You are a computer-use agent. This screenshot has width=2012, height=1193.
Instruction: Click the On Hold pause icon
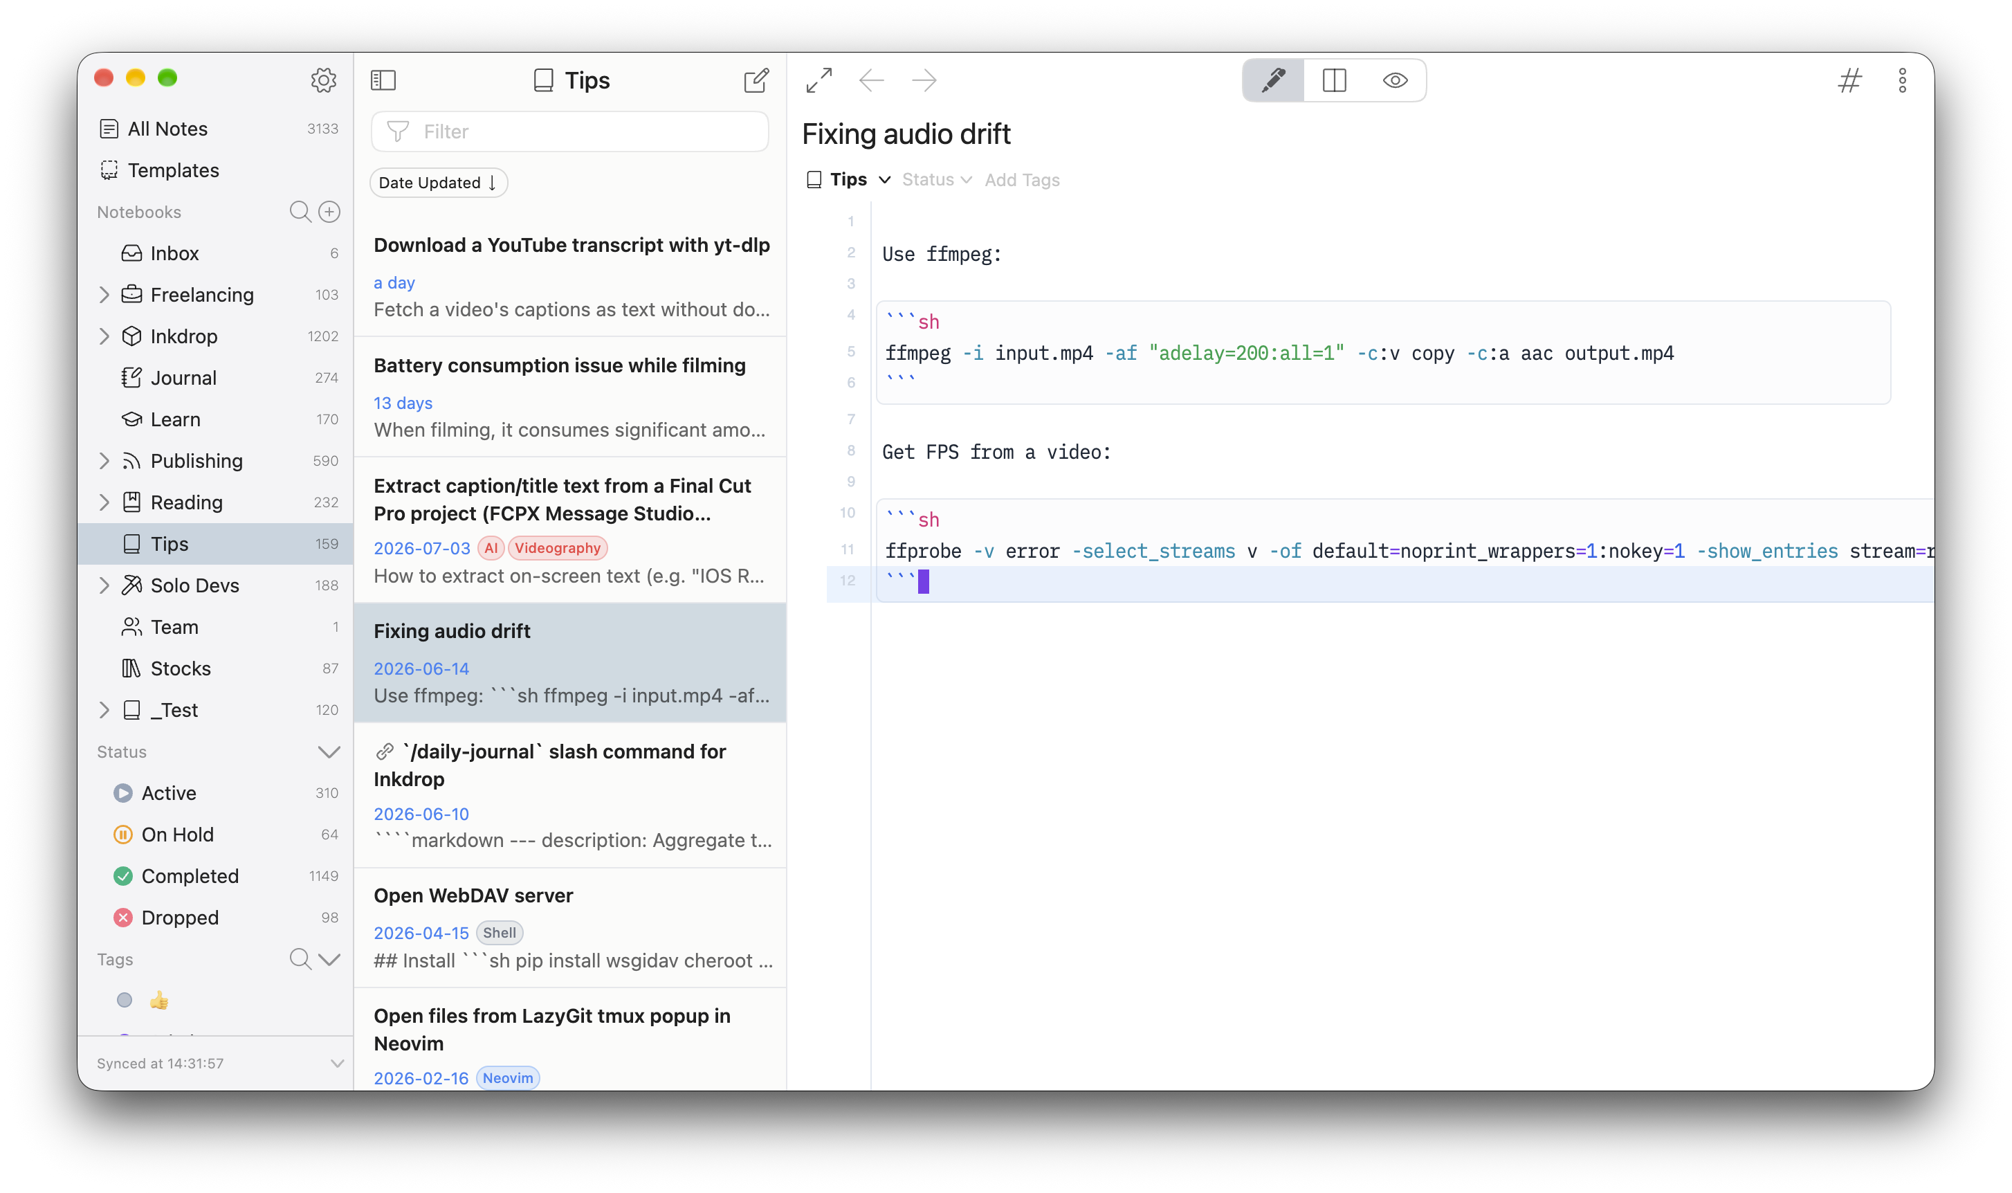click(123, 835)
